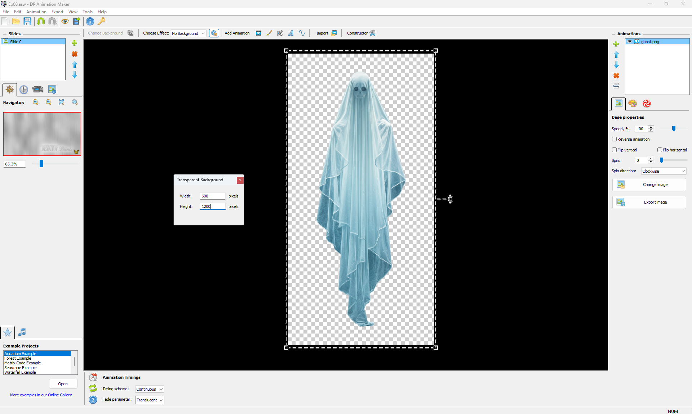Screen dimensions: 692x414
Task: Check the Flip horizontal option
Action: 660,150
